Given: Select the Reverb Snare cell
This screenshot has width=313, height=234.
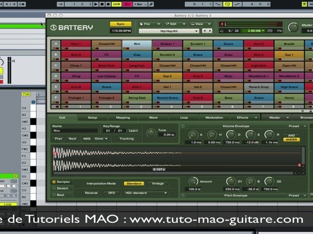Looking at the screenshot, I should (x=167, y=99).
